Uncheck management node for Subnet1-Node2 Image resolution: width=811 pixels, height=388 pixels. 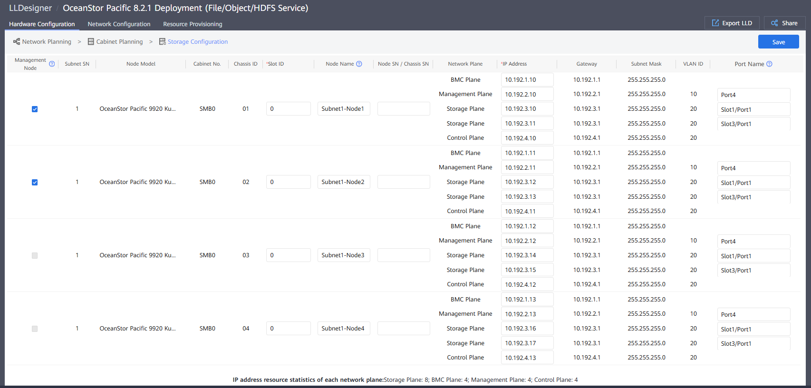35,182
